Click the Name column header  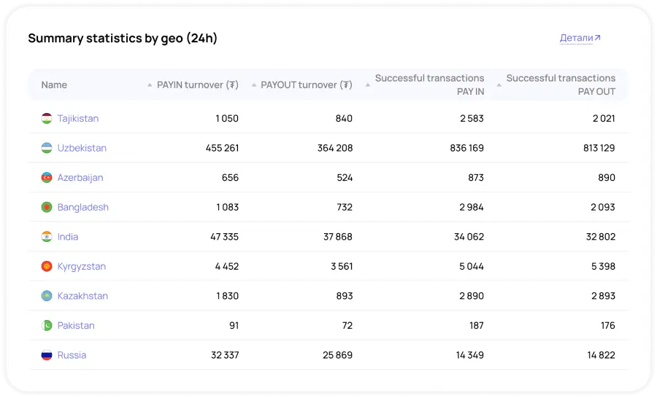tap(54, 85)
